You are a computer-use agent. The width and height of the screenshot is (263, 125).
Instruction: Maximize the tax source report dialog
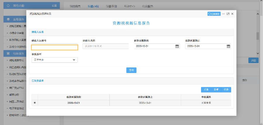[228, 14]
